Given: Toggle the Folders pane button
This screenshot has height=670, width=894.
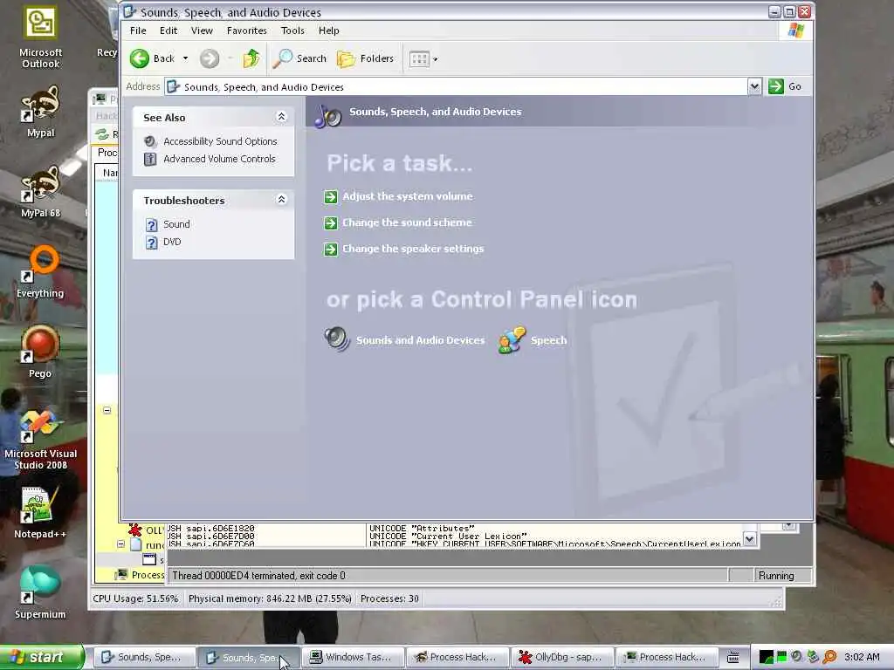Looking at the screenshot, I should pos(366,58).
